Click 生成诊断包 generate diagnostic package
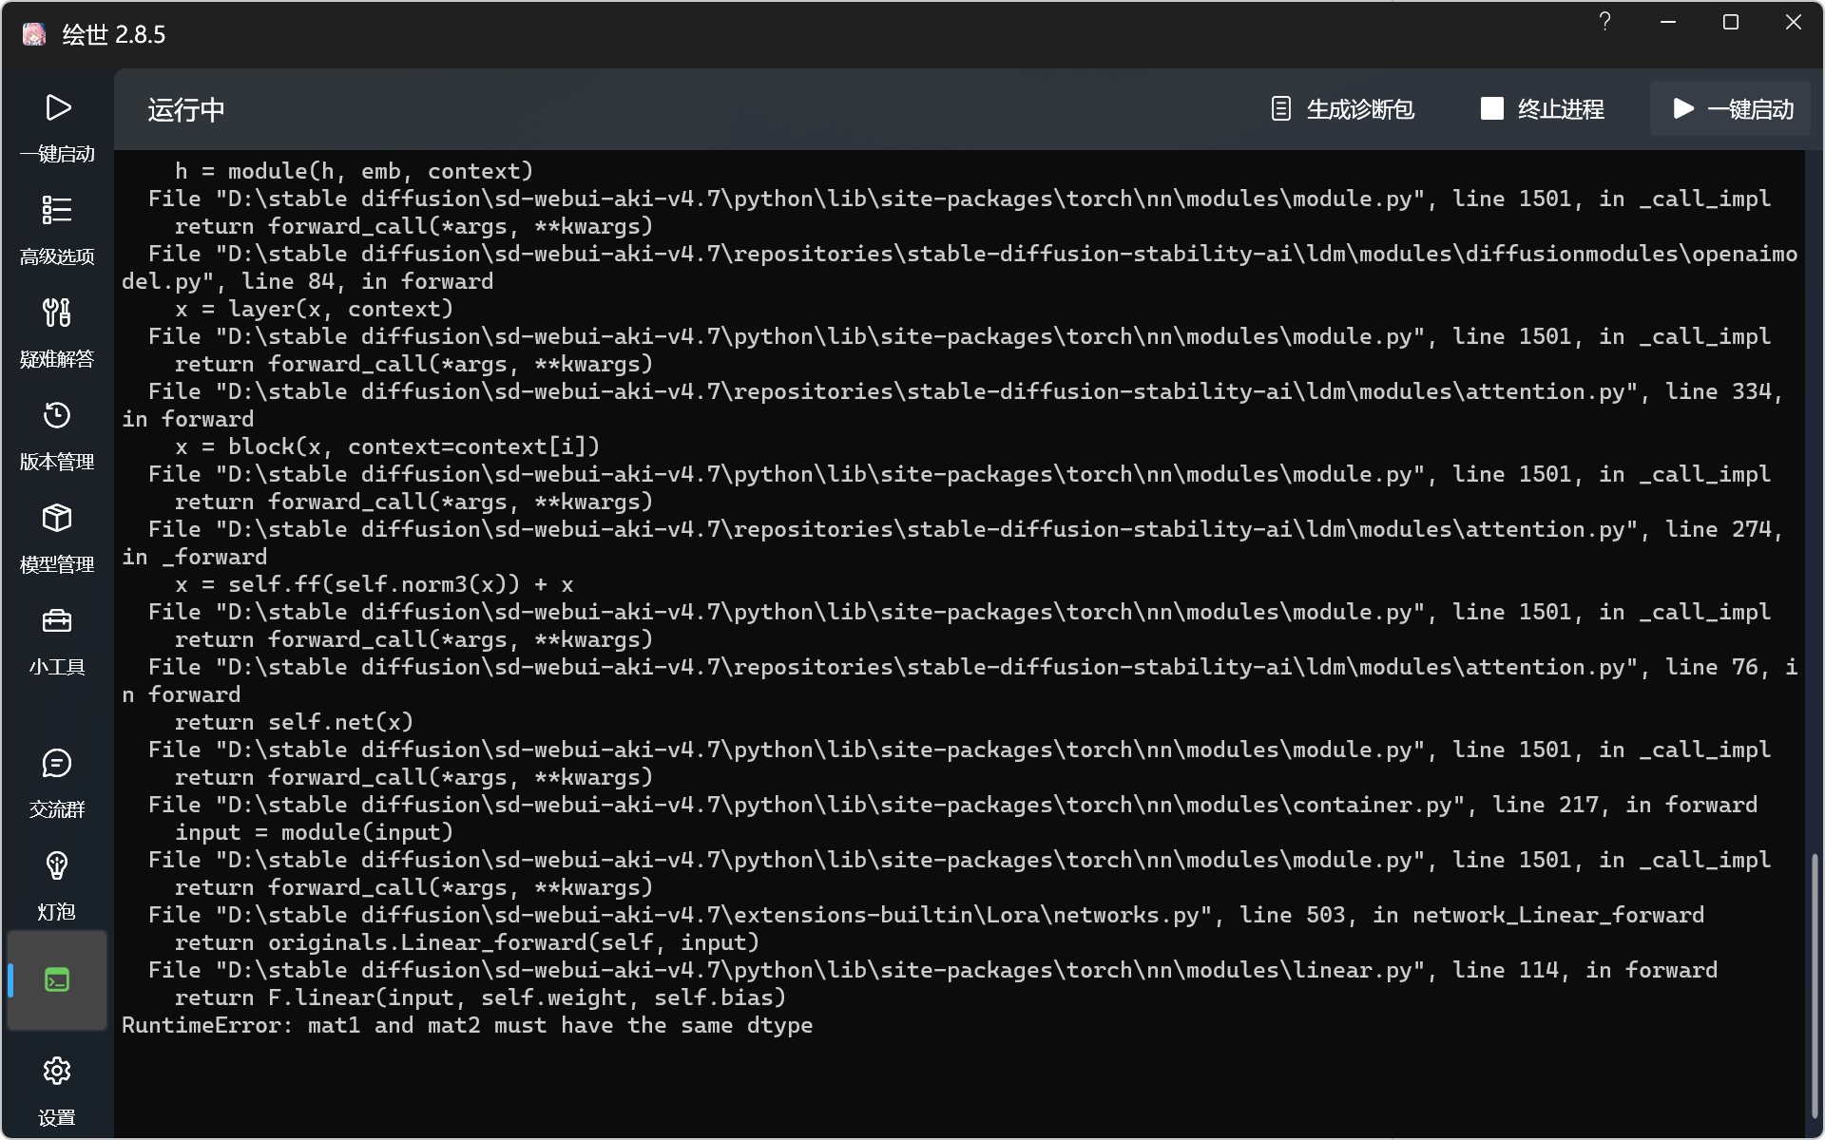Image resolution: width=1825 pixels, height=1140 pixels. tap(1342, 109)
